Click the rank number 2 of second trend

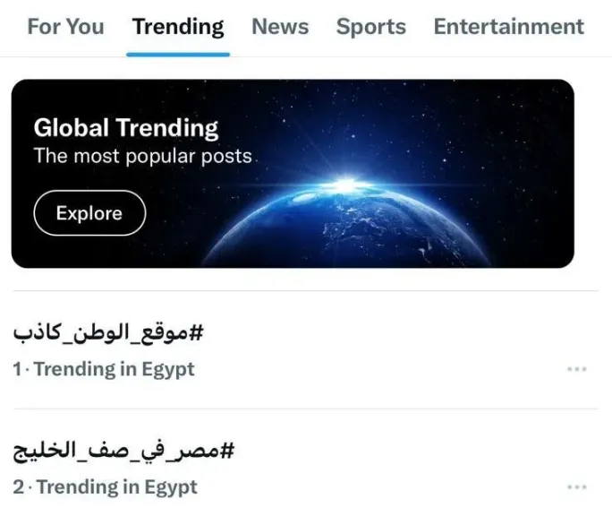[18, 487]
